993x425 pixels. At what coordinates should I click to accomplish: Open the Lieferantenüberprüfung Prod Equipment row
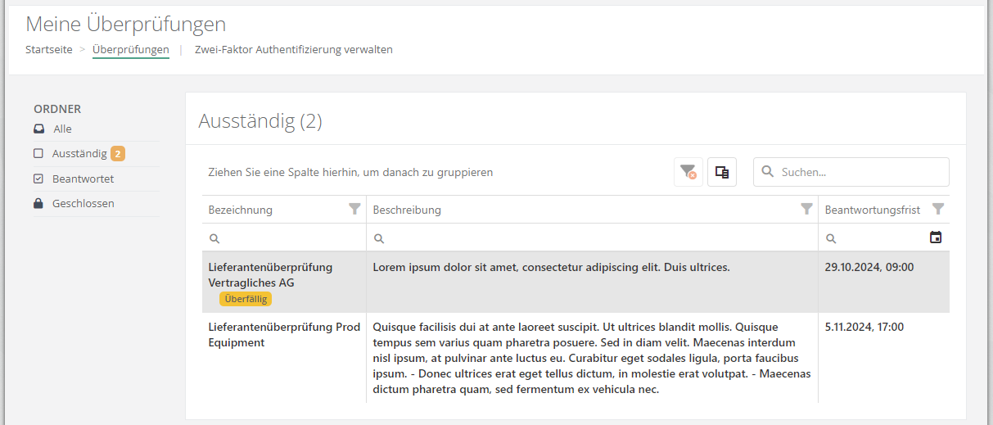click(x=284, y=335)
